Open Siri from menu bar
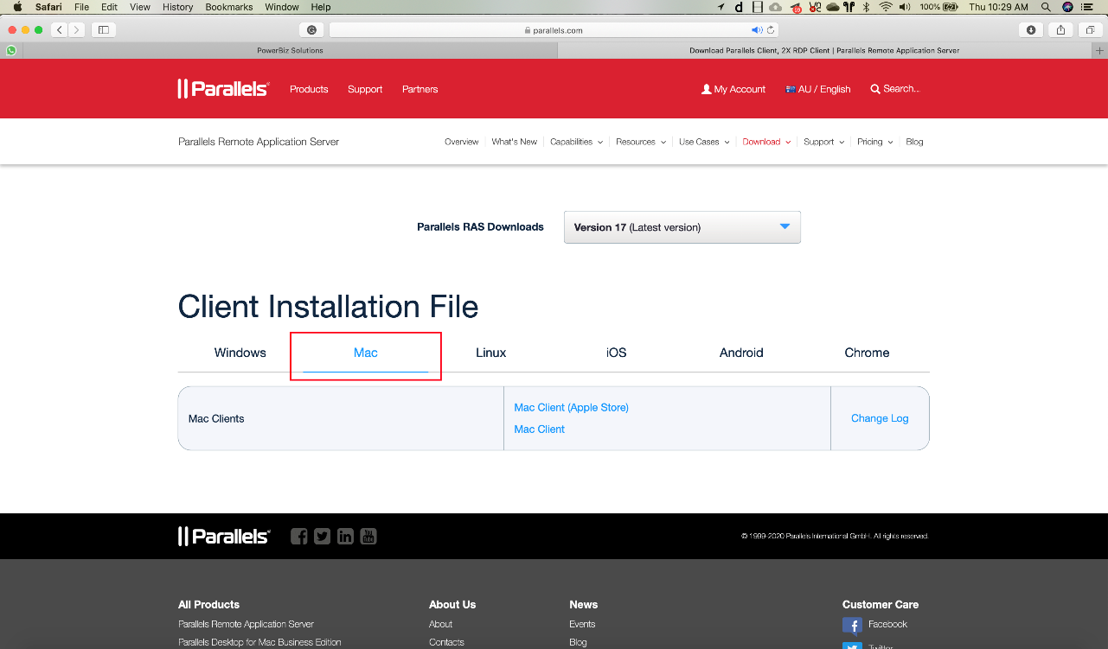This screenshot has width=1108, height=649. [x=1067, y=7]
